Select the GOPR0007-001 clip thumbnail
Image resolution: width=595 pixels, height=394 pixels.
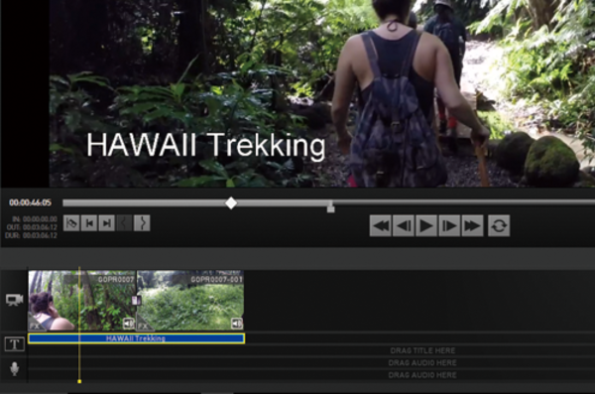(190, 300)
